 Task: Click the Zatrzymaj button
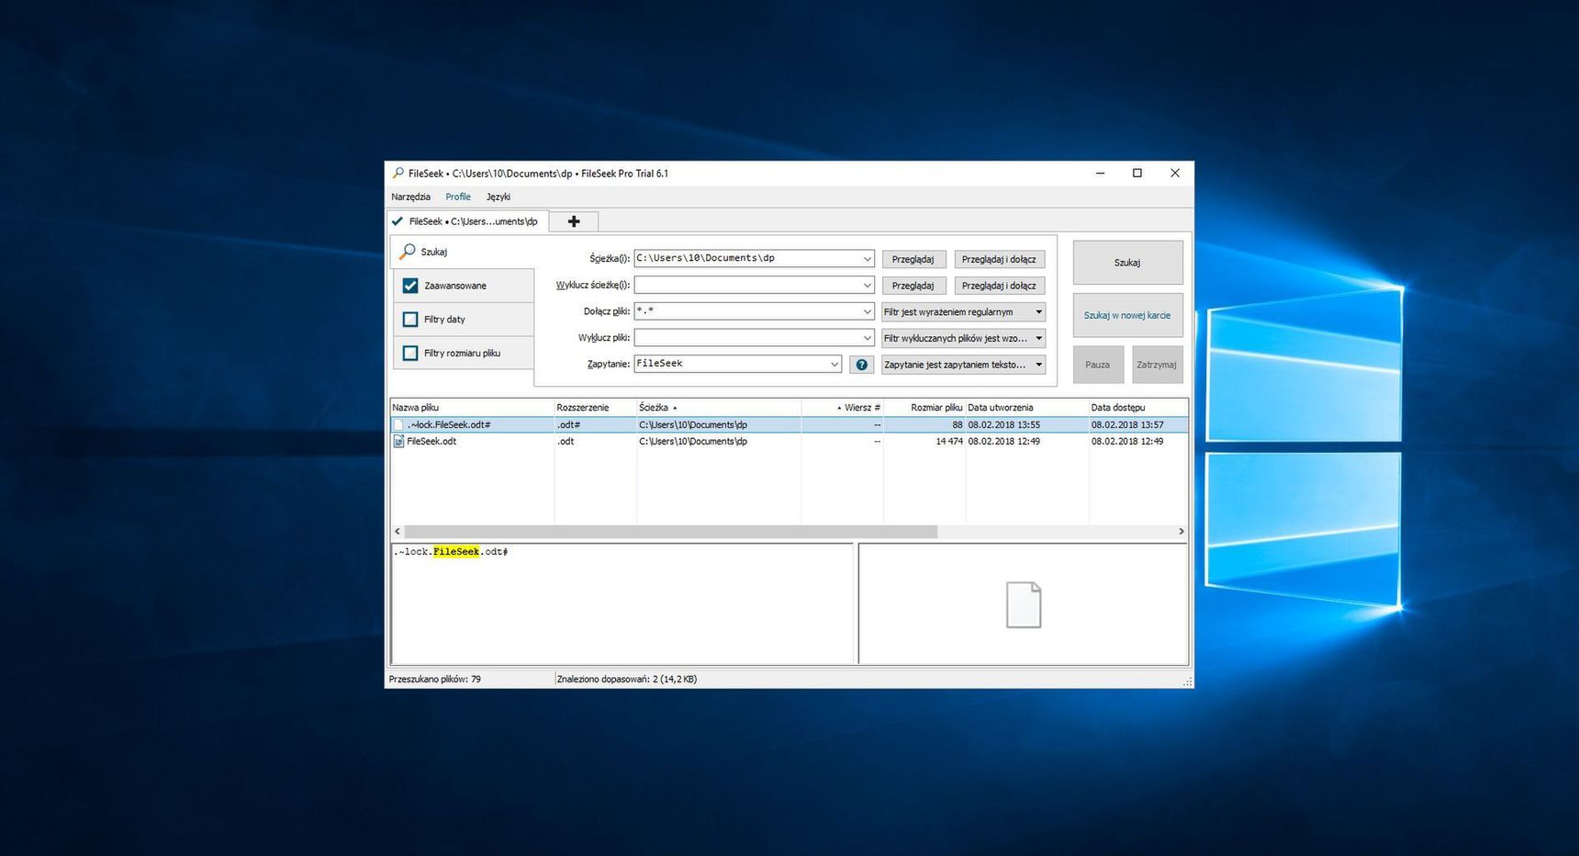click(1157, 365)
